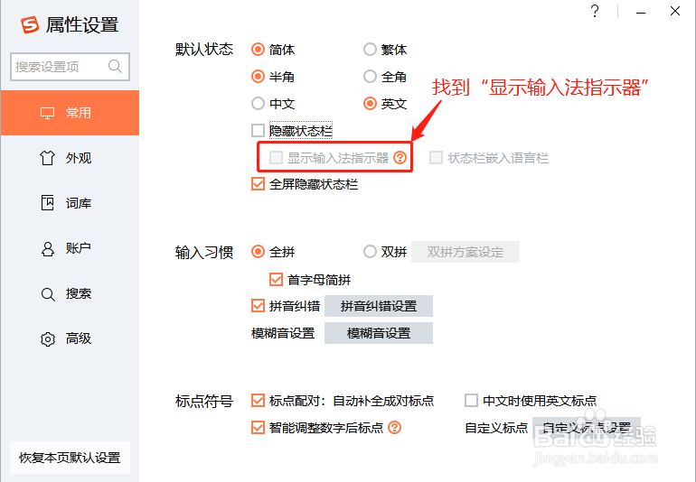
Task: Minimize the settings window
Action: pyautogui.click(x=641, y=12)
